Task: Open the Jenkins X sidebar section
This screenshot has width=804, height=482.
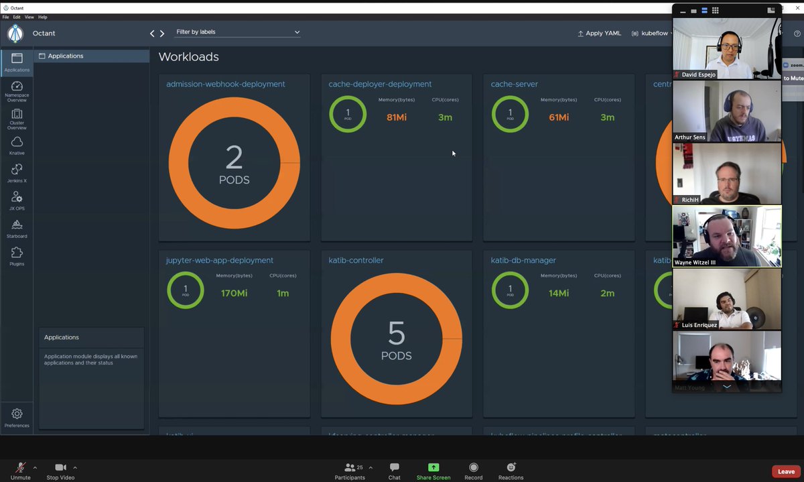Action: 17,174
